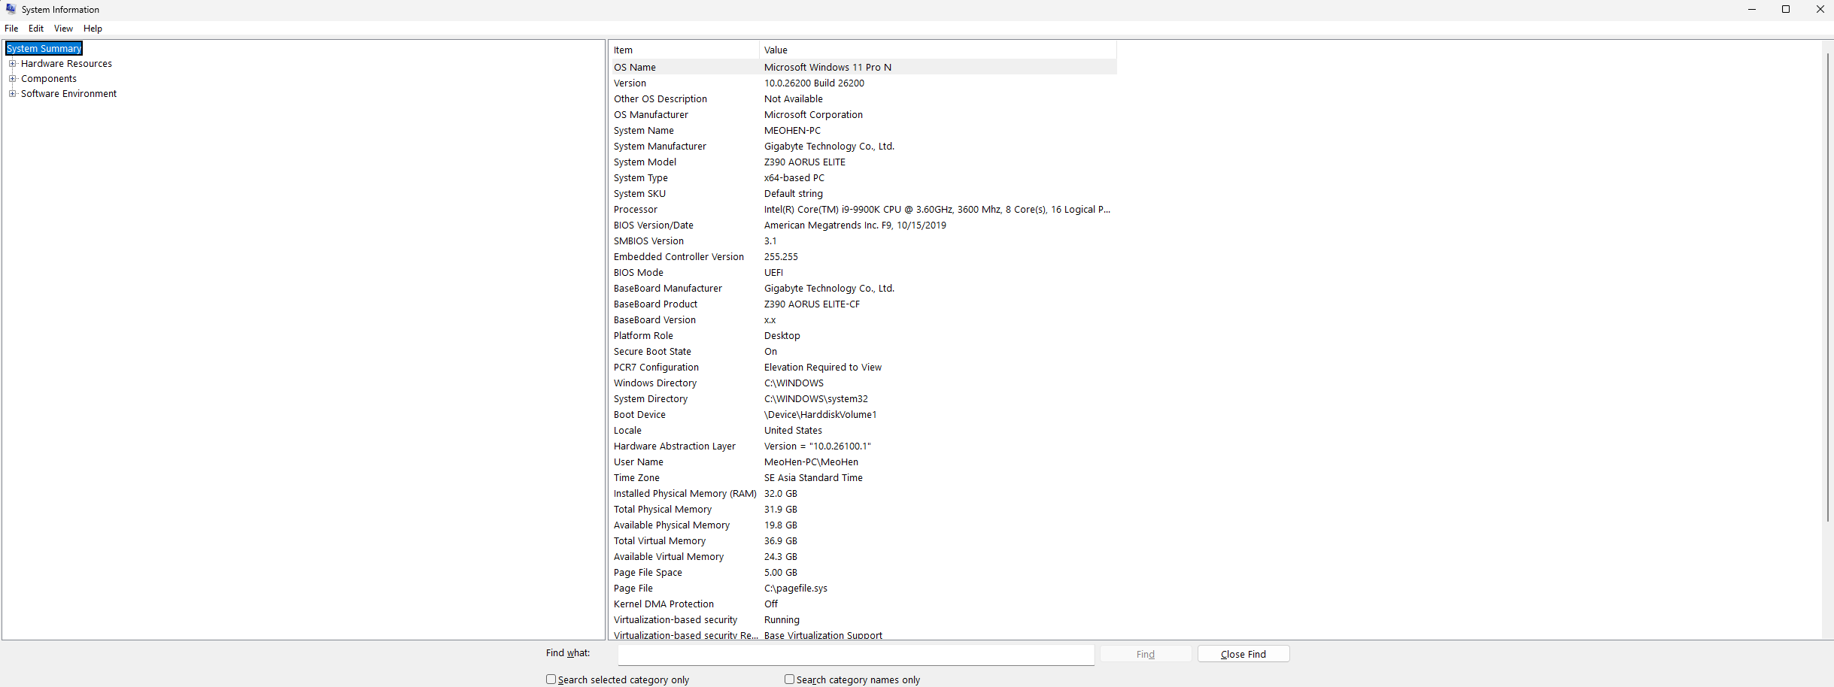Select the Secure Boot State row
The height and width of the screenshot is (687, 1834).
tap(863, 352)
